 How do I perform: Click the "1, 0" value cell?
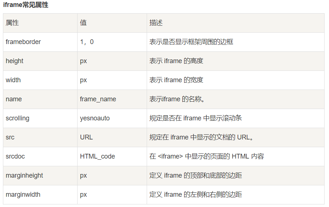pos(87,42)
